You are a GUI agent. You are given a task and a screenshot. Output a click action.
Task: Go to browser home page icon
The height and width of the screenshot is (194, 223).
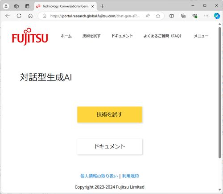coord(30,16)
